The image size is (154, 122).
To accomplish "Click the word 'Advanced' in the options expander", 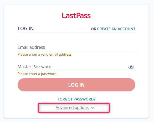I will click(65, 108).
